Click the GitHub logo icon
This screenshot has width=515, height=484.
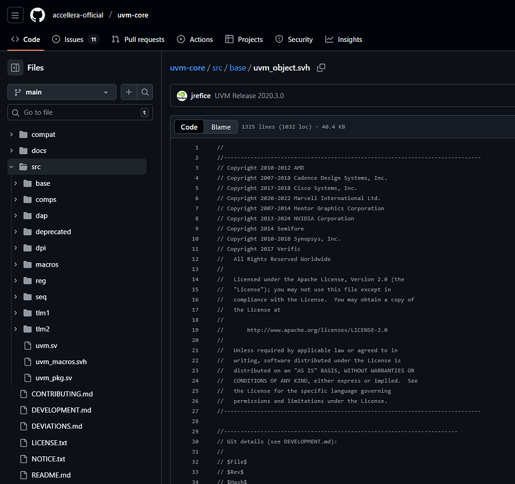coord(37,15)
